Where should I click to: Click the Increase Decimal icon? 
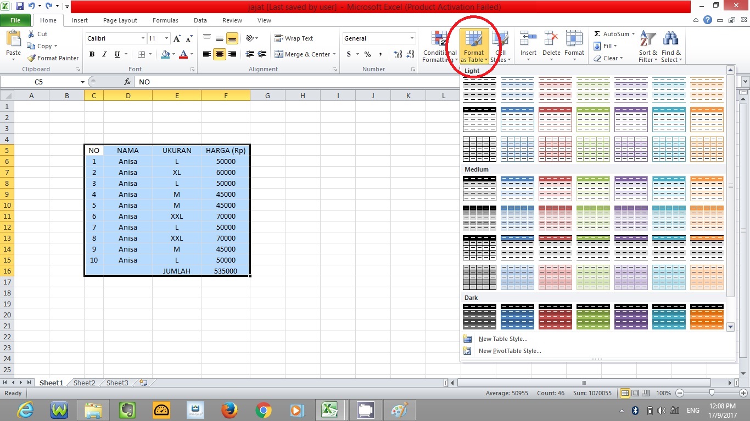pos(398,54)
